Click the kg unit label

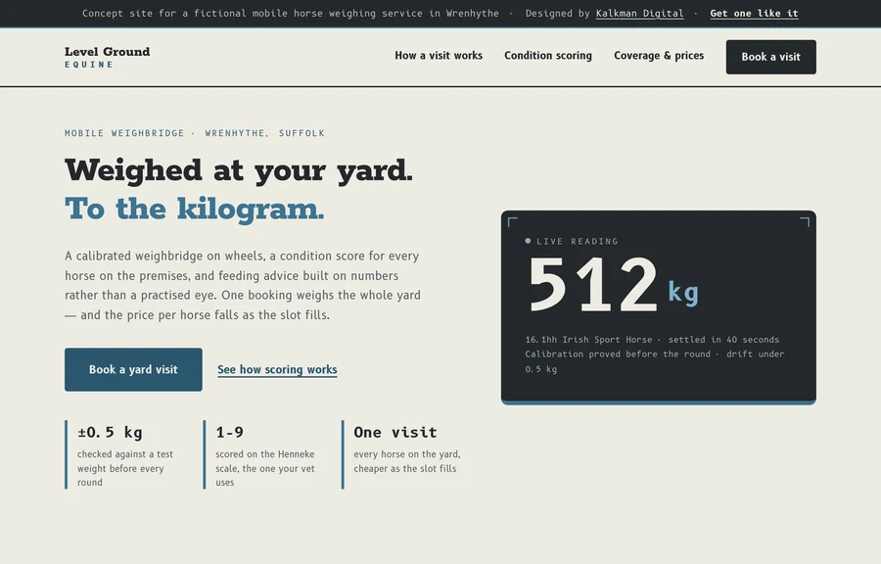pos(683,292)
